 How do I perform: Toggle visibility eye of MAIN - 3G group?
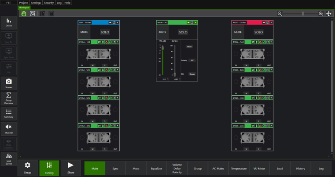[188, 22]
